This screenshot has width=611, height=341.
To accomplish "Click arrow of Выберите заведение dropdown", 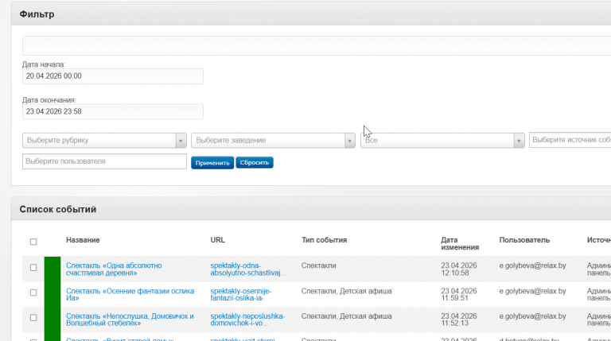I will [349, 141].
